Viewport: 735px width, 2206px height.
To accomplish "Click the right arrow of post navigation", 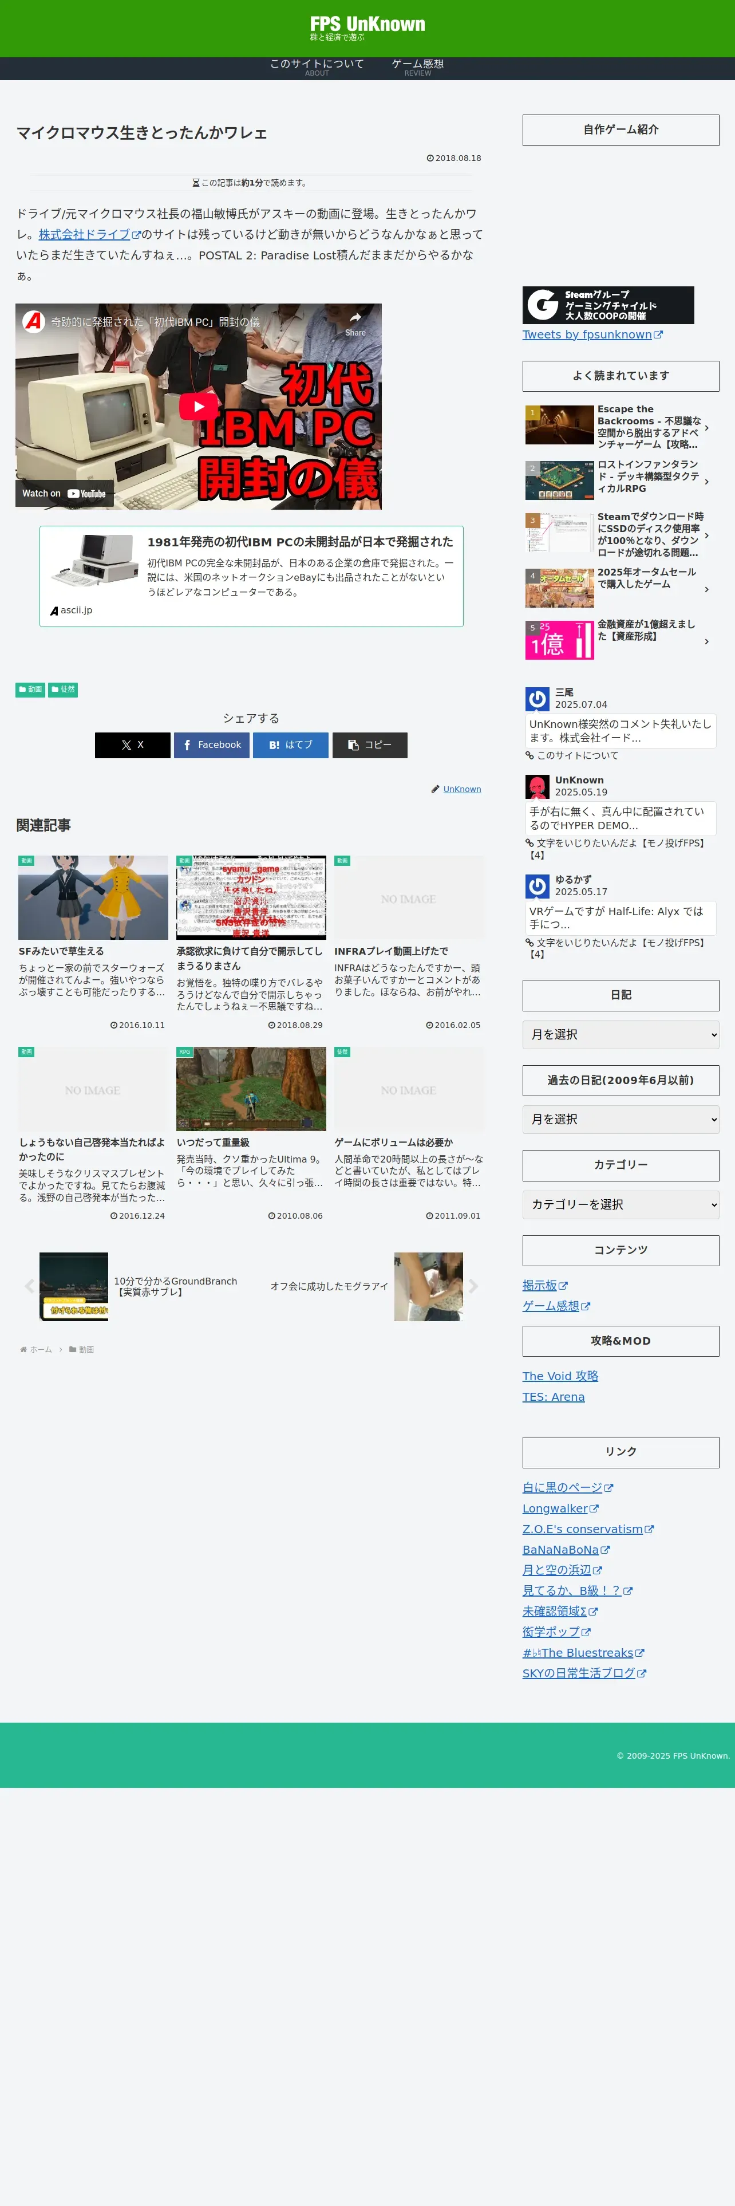I will 473,1286.
